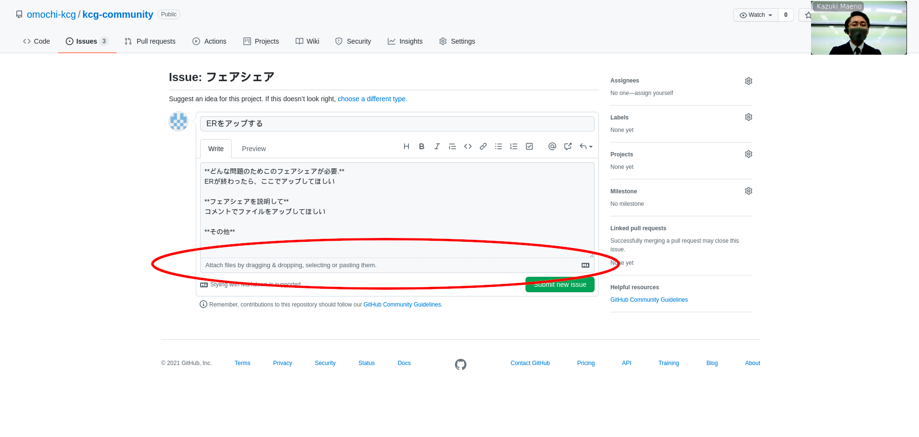Click choose a different type link
This screenshot has width=919, height=437.
(372, 99)
